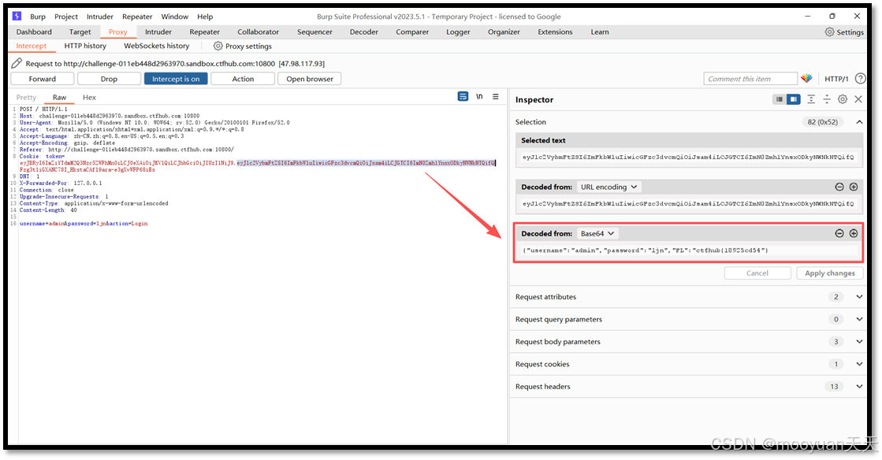This screenshot has height=460, width=882.
Task: Click the Inspector collapse-all sections icon
Action: point(827,99)
